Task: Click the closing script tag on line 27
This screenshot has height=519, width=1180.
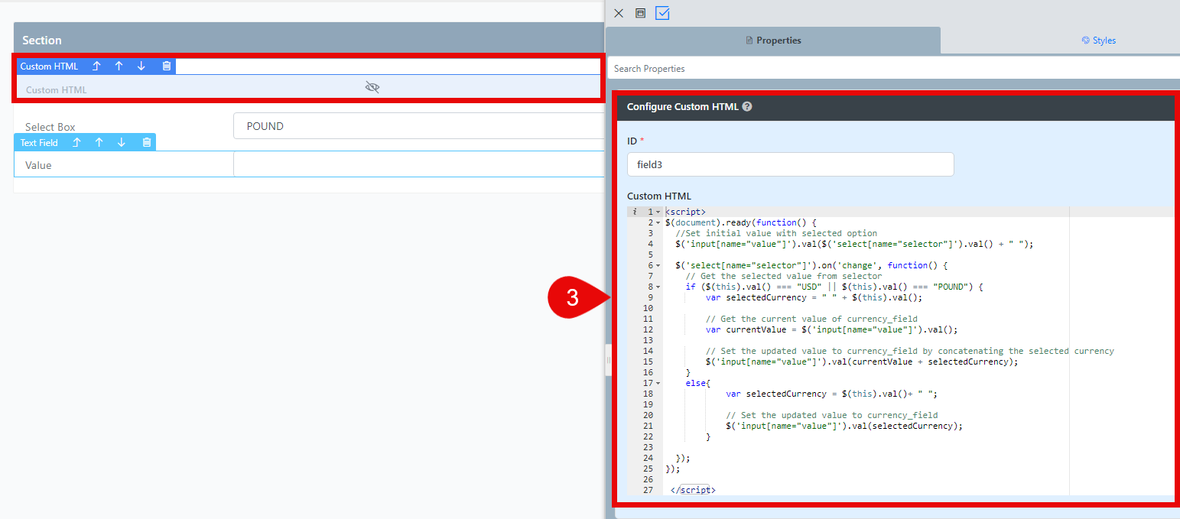Action: click(x=693, y=490)
